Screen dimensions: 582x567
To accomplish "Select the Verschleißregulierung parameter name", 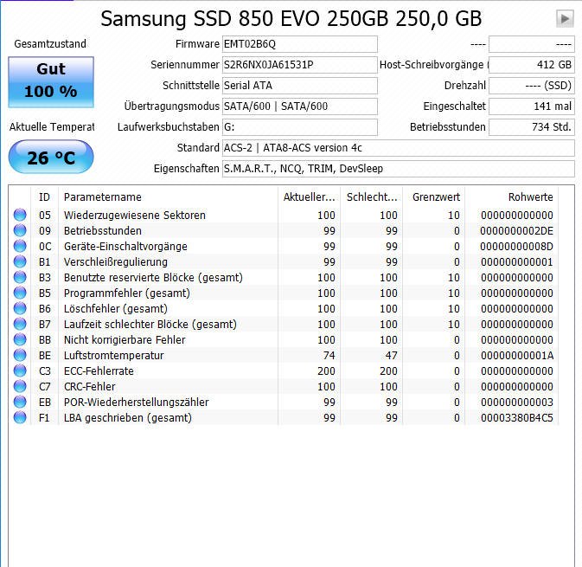I will click(115, 262).
